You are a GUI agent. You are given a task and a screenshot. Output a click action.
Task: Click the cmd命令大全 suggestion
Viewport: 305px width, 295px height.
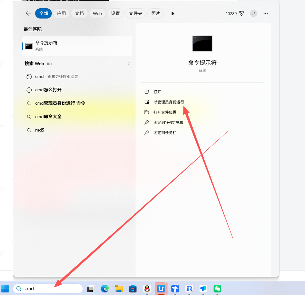coord(48,117)
